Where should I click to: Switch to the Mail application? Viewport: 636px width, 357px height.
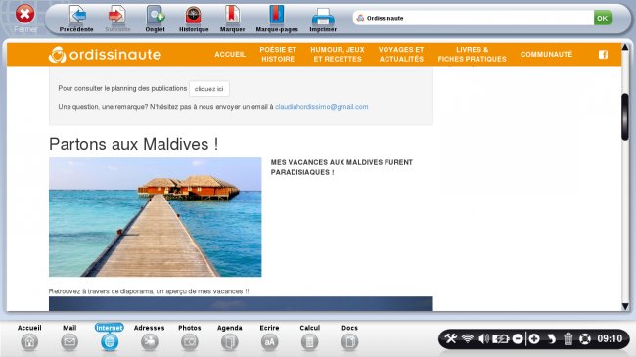(69, 337)
